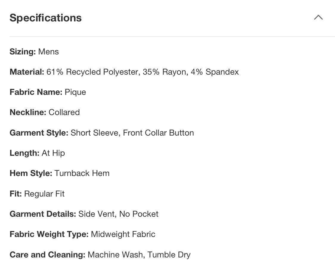Click the Neckline label
Screen dimensions: 335x264
click(28, 112)
